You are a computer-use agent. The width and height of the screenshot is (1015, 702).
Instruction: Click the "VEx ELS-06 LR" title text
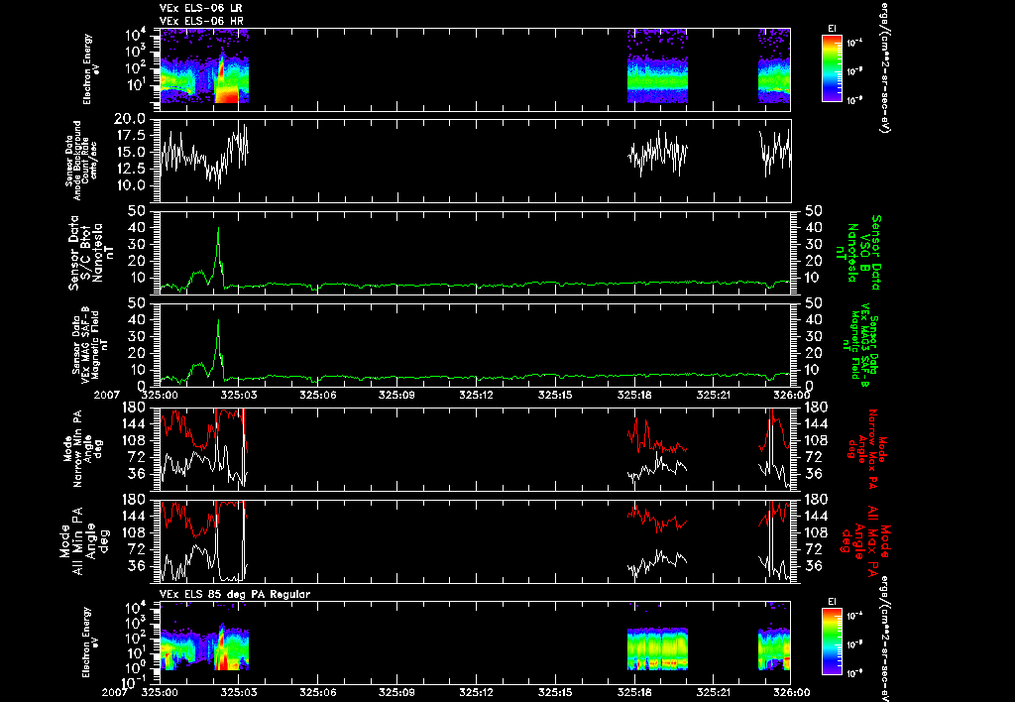click(x=201, y=8)
